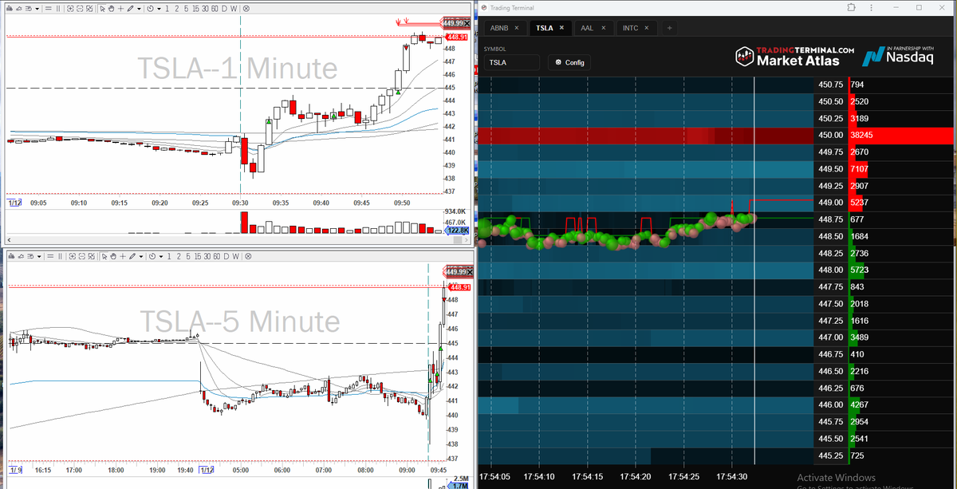Open the three-dot menu in Trading Terminal title bar
The height and width of the screenshot is (489, 957).
pyautogui.click(x=872, y=7)
